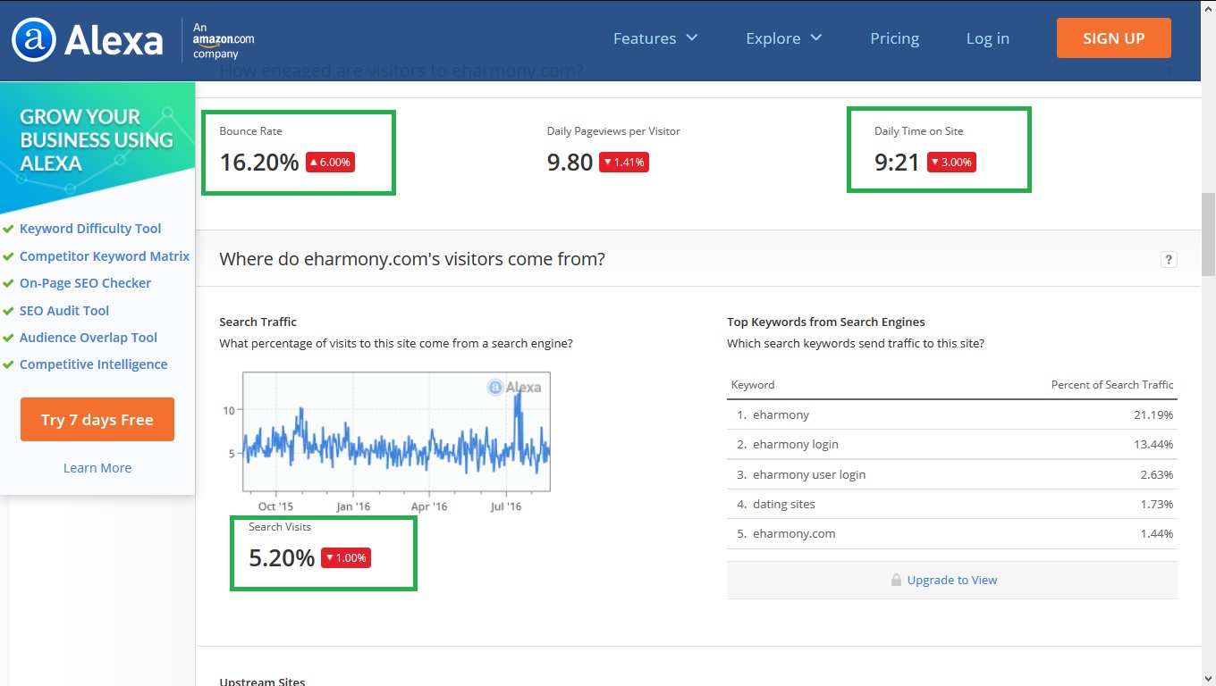Click the "Daily Time on Site" label

(x=919, y=131)
